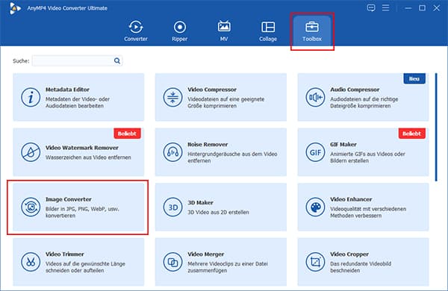This screenshot has height=291, width=448.
Task: Open Noise Remover tool title
Action: [x=208, y=144]
